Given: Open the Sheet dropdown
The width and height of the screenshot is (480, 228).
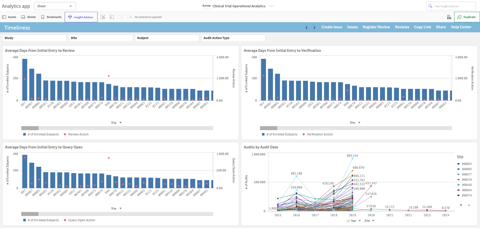Looking at the screenshot, I should (55, 6).
